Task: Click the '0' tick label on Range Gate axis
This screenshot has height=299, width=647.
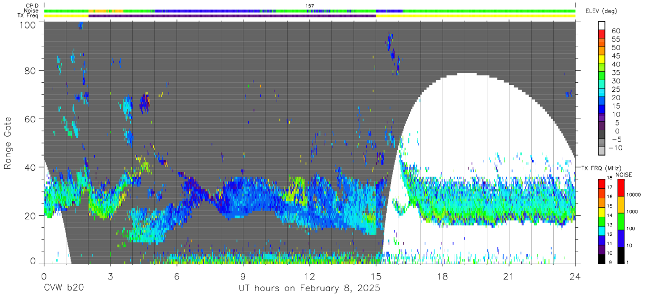Action: (x=33, y=261)
